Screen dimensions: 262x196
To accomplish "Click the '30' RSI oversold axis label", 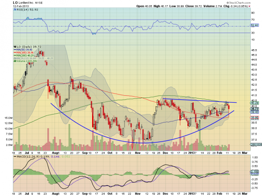I will pyautogui.click(x=253, y=33).
